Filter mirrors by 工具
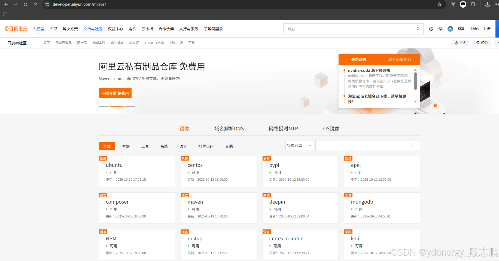This screenshot has height=261, width=499. coord(145,146)
